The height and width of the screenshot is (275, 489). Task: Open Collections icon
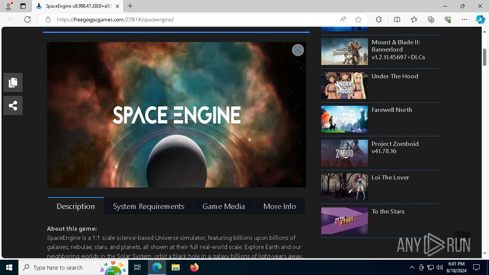[x=431, y=19]
